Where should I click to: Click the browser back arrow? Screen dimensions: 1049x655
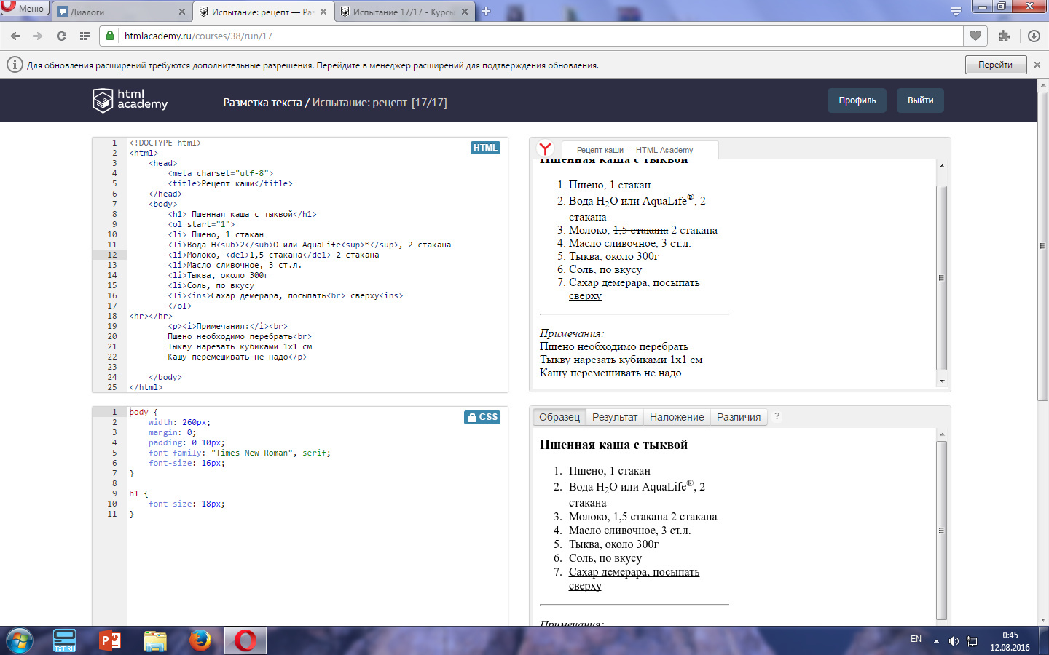tap(15, 36)
